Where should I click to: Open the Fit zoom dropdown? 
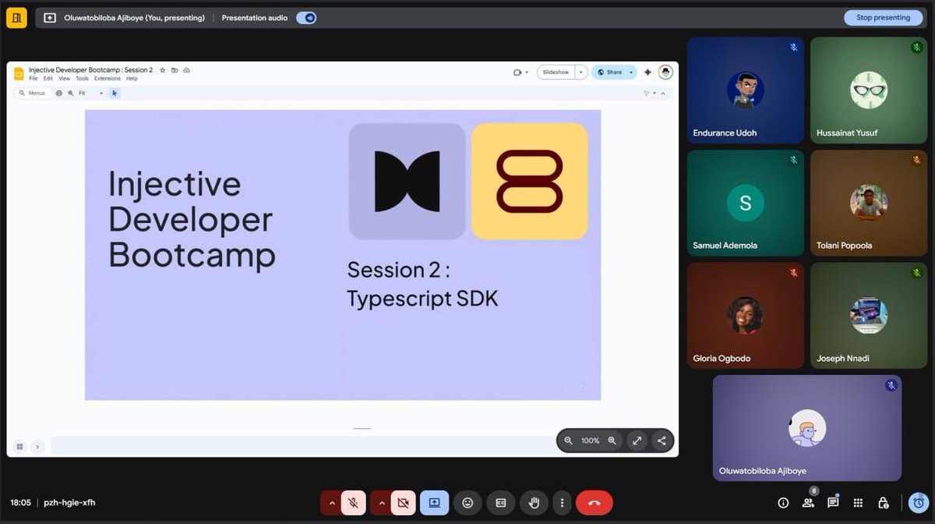pyautogui.click(x=91, y=93)
